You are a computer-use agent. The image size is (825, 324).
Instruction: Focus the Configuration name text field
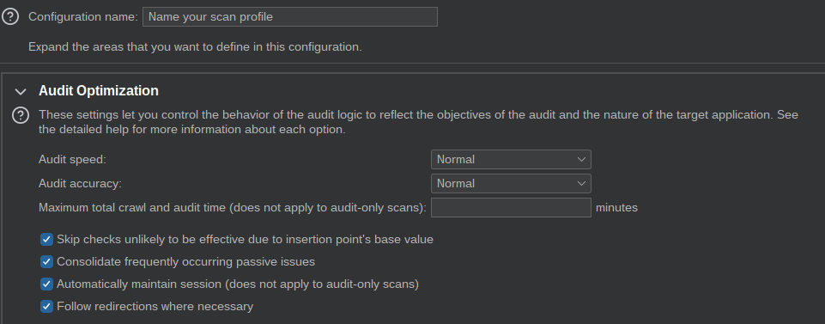[290, 17]
